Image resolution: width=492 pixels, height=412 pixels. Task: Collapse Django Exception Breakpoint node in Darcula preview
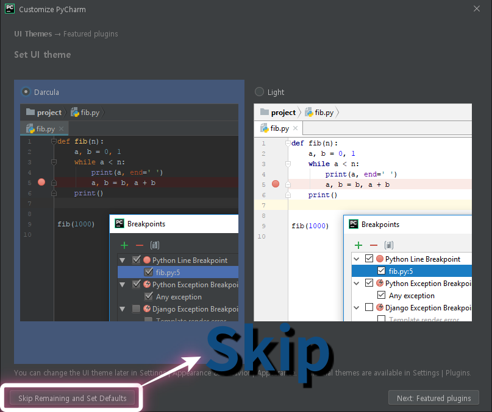click(123, 309)
